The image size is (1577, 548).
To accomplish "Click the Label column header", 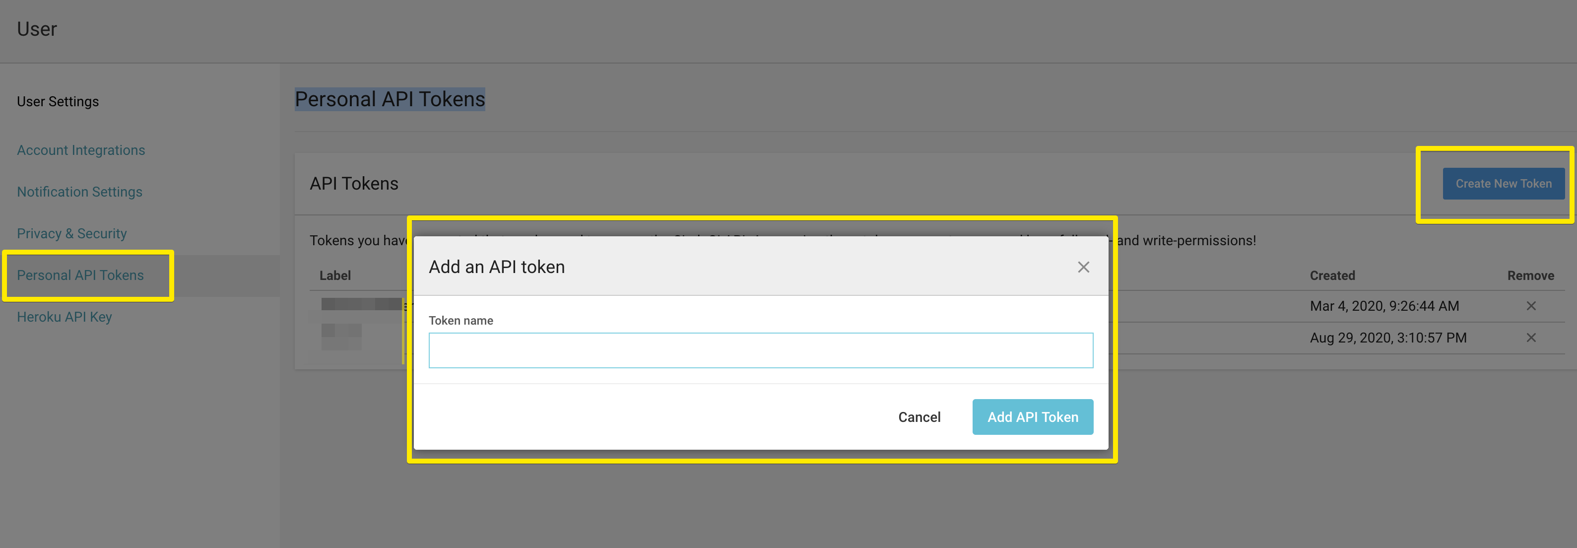I will coord(335,275).
